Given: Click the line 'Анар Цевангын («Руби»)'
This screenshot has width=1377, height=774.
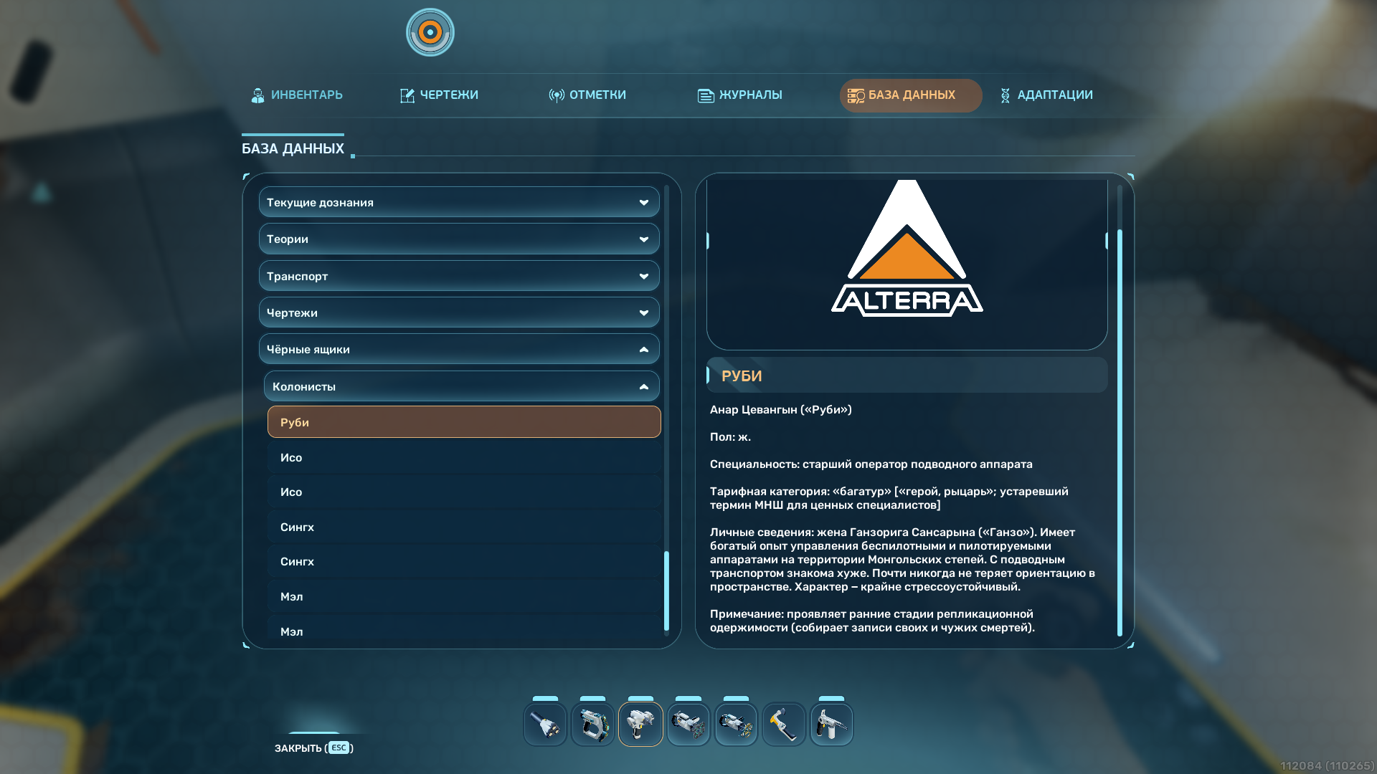Looking at the screenshot, I should (x=781, y=409).
